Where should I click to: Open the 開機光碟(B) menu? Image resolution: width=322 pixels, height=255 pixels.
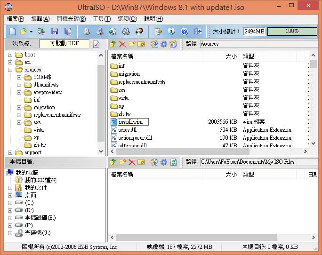[71, 19]
